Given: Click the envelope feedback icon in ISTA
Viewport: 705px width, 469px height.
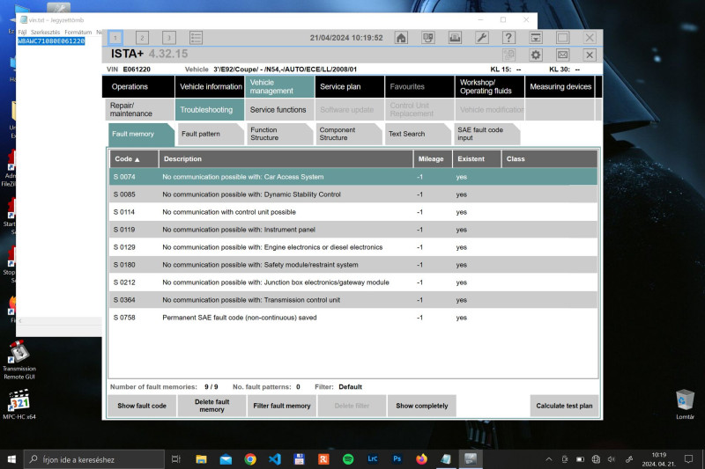Looking at the screenshot, I should pyautogui.click(x=562, y=55).
